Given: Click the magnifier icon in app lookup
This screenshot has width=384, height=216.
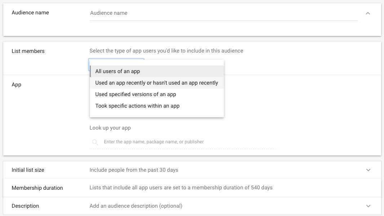Looking at the screenshot, I should 95,142.
